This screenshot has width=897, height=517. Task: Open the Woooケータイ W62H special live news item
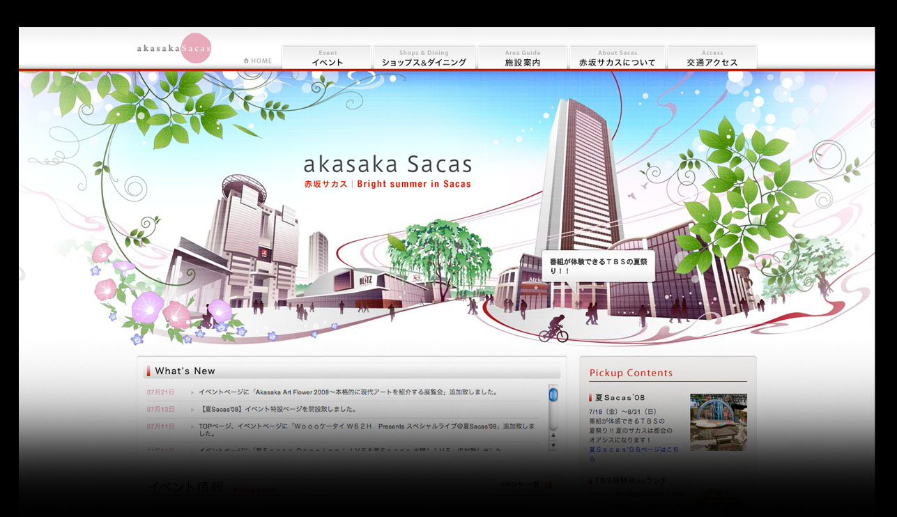click(367, 429)
